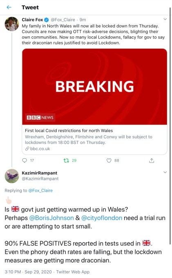172x278 pixels.
Task: Open Claire Fox's profile picture
Action: click(x=12, y=24)
